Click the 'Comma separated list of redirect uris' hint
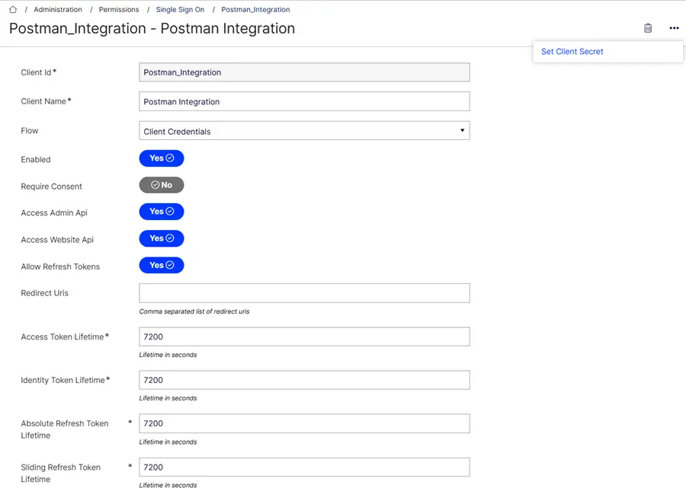The width and height of the screenshot is (686, 488). tap(194, 311)
